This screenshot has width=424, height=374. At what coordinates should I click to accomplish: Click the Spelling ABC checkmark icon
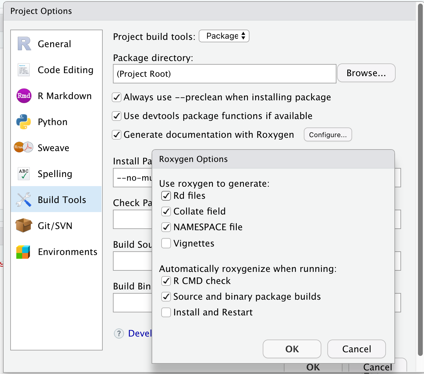pos(24,174)
